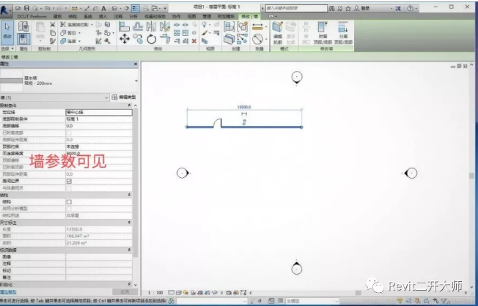478x306 pixels.
Task: Select the Array tool
Action: point(177,33)
